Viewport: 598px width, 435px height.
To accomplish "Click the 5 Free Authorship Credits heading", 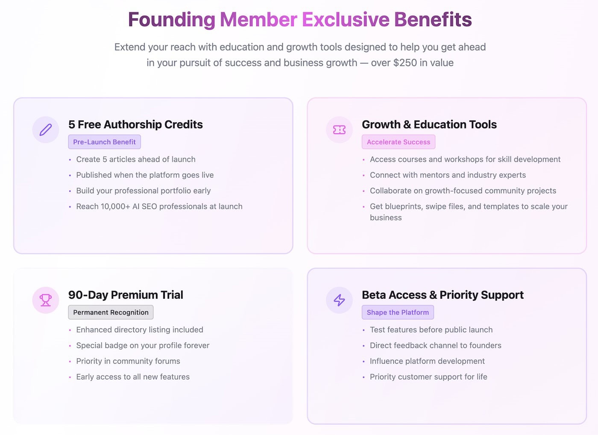I will click(x=135, y=124).
